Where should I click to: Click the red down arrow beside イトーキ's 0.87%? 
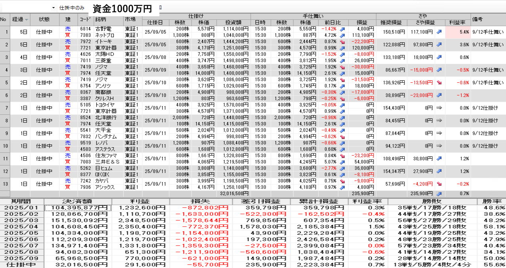pos(342,42)
